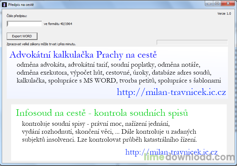Viewport: 237px width, 166px height.
Task: Open the 'Infosoud na cestě' green heading
Action: 102,113
